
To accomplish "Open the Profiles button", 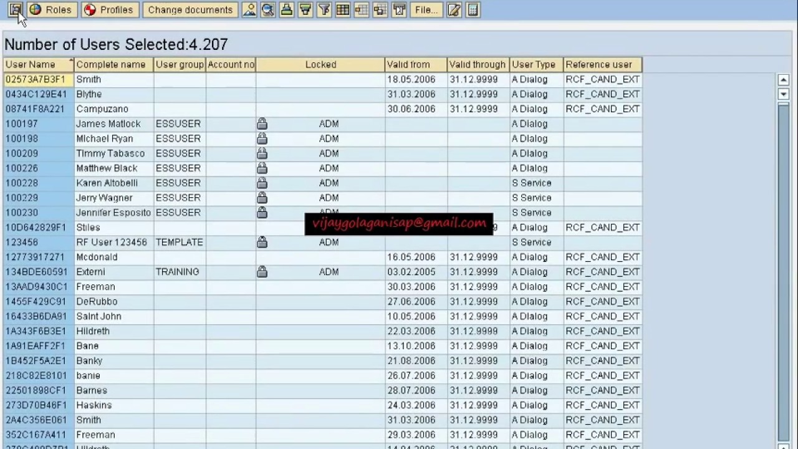I will pyautogui.click(x=109, y=9).
